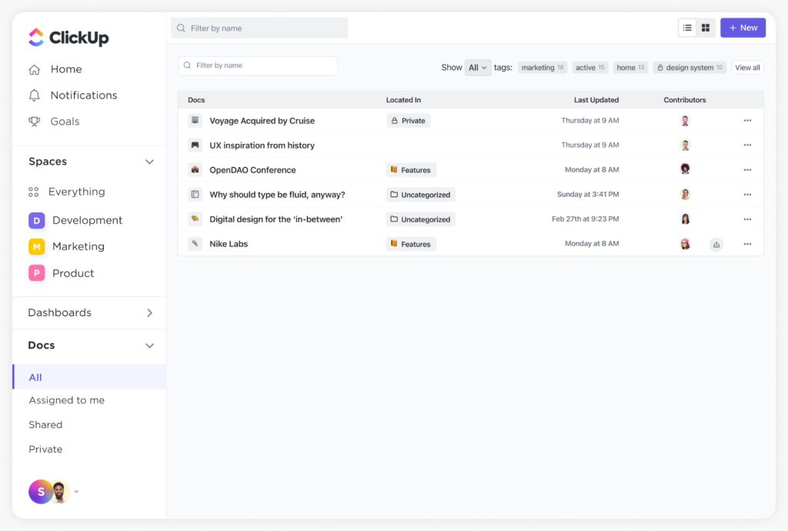Screen dimensions: 788x531
Task: Click the ClickUp logo
Action: click(x=68, y=37)
